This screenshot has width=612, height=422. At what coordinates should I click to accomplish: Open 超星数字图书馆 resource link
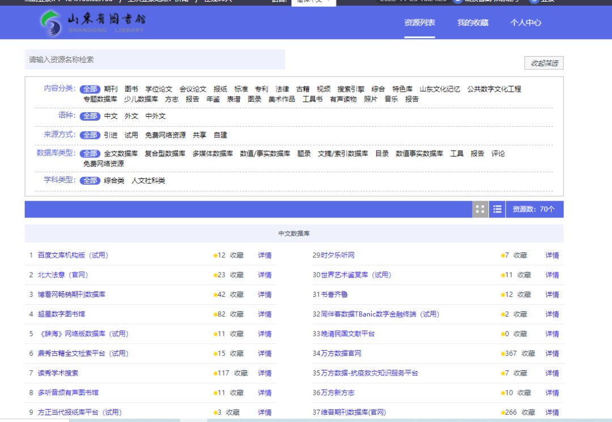tap(61, 314)
